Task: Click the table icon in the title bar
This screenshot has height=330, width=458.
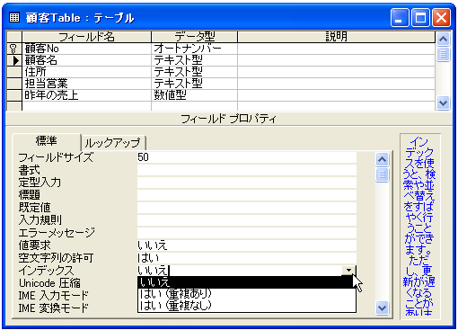Action: click(14, 18)
